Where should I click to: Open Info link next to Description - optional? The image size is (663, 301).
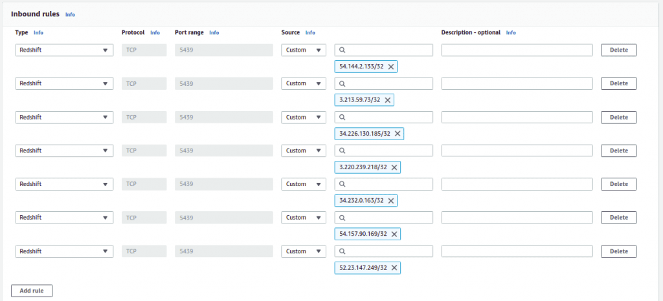click(x=511, y=33)
